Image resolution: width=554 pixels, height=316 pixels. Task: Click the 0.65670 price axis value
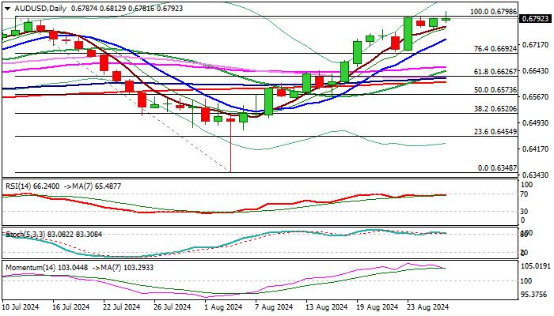tap(535, 96)
